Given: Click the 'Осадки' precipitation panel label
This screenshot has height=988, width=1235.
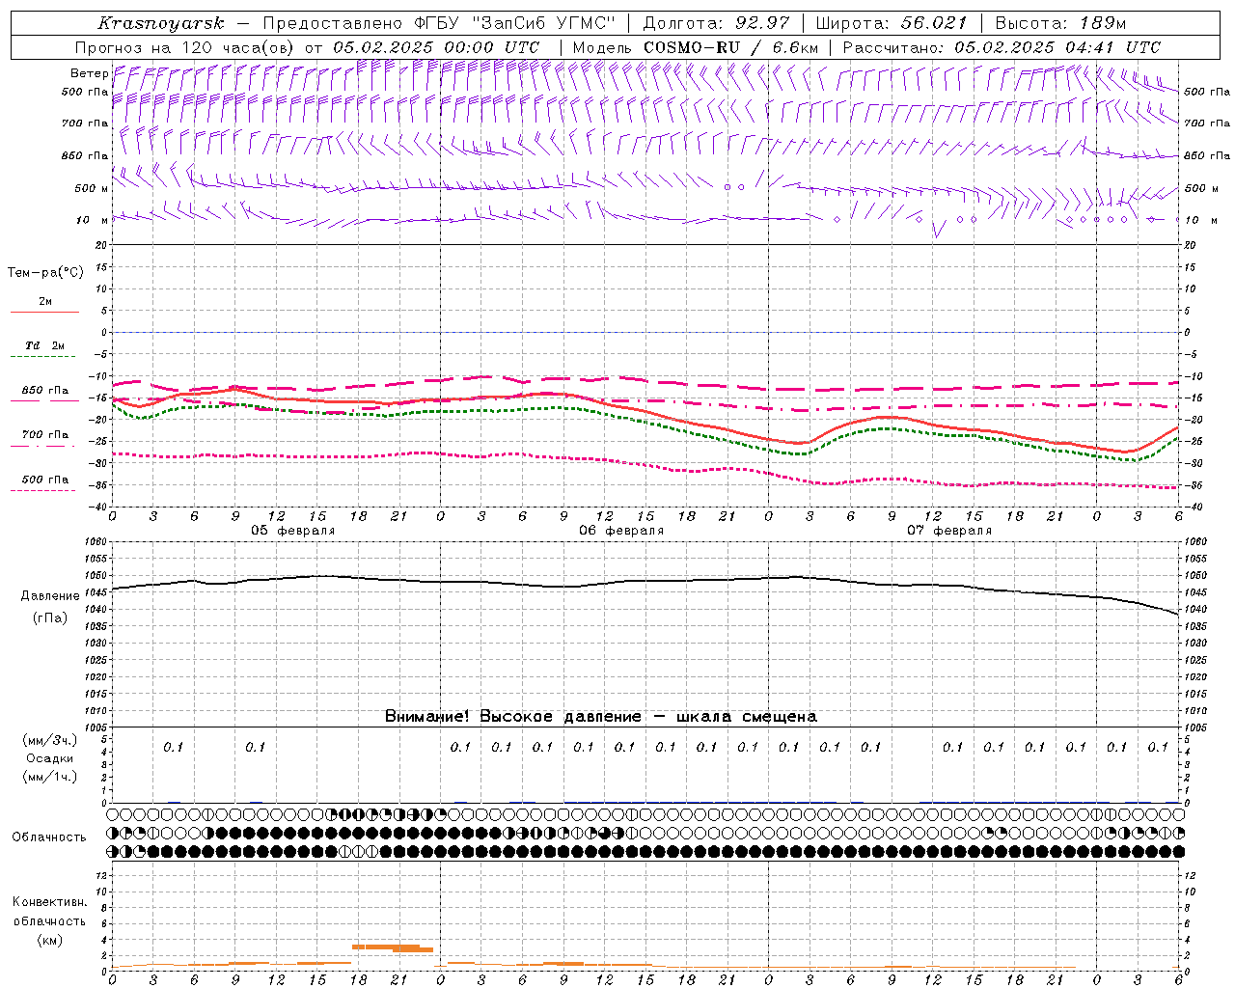Looking at the screenshot, I should click(50, 758).
